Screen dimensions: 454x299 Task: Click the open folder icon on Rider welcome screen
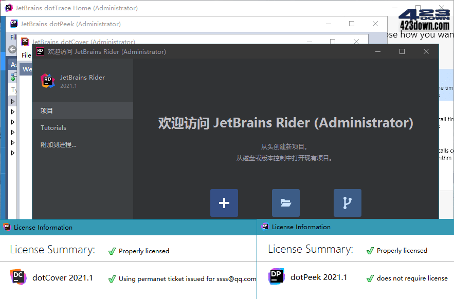[x=286, y=202]
